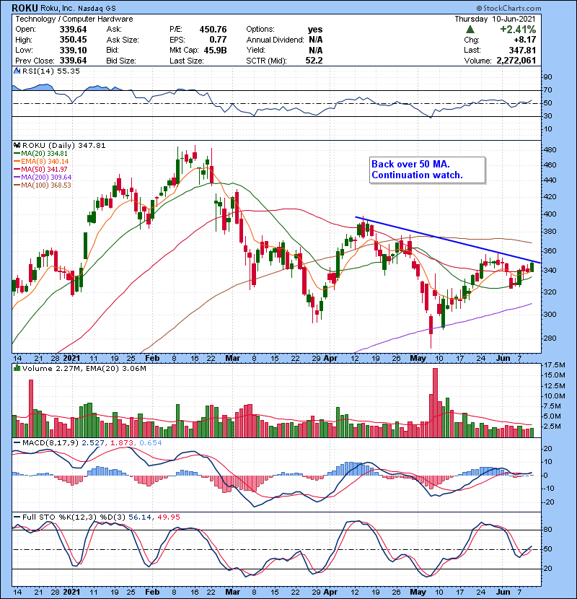Click the High price 350.45
Image resolution: width=577 pixels, height=599 pixels.
(x=73, y=40)
